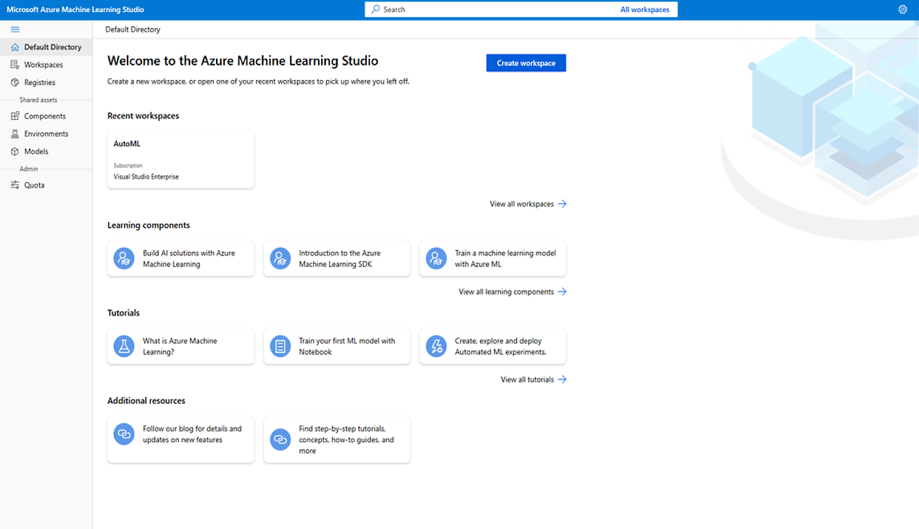919x529 pixels.
Task: Click the notebook icon on the ML model tutorial
Action: [280, 346]
